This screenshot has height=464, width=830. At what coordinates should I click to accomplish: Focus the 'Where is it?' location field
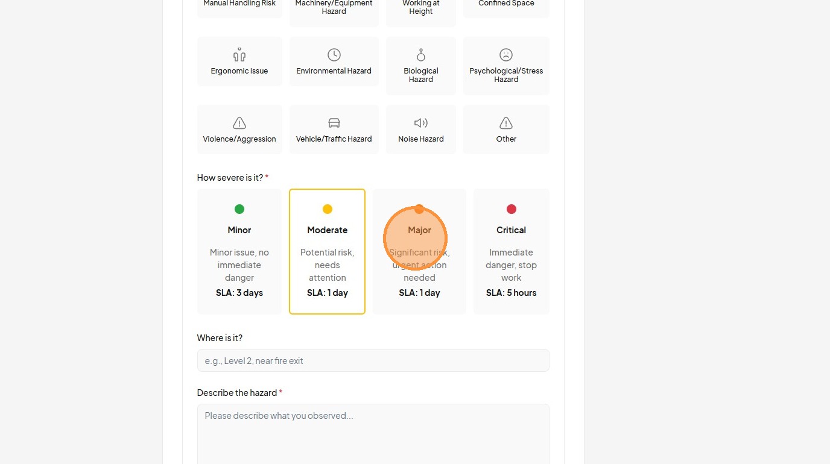click(373, 360)
